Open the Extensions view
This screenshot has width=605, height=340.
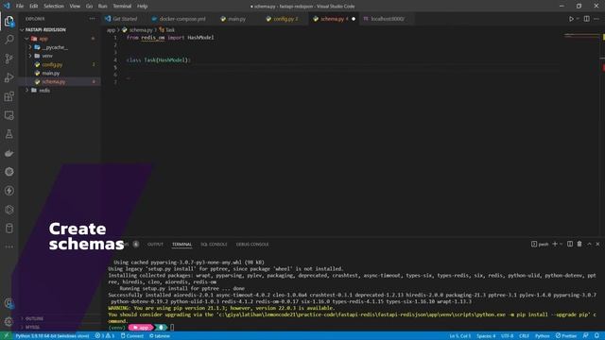[9, 96]
